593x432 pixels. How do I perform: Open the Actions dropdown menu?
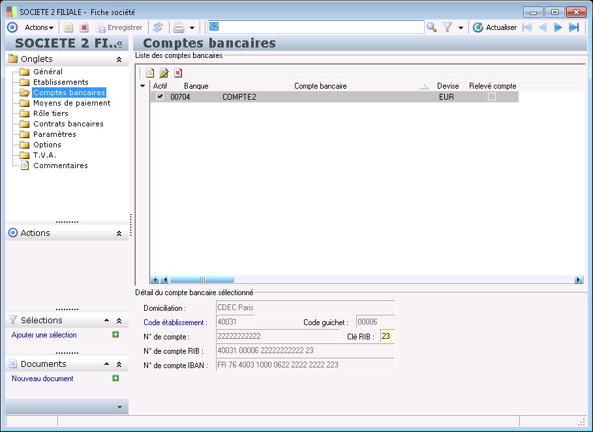pos(38,27)
